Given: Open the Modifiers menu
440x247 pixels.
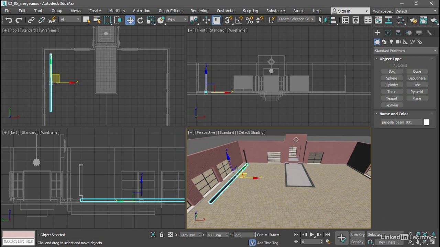Looking at the screenshot, I should click(117, 11).
